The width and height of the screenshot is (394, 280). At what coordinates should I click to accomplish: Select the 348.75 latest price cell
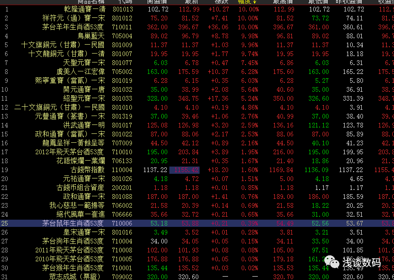pyautogui.click(x=188, y=99)
